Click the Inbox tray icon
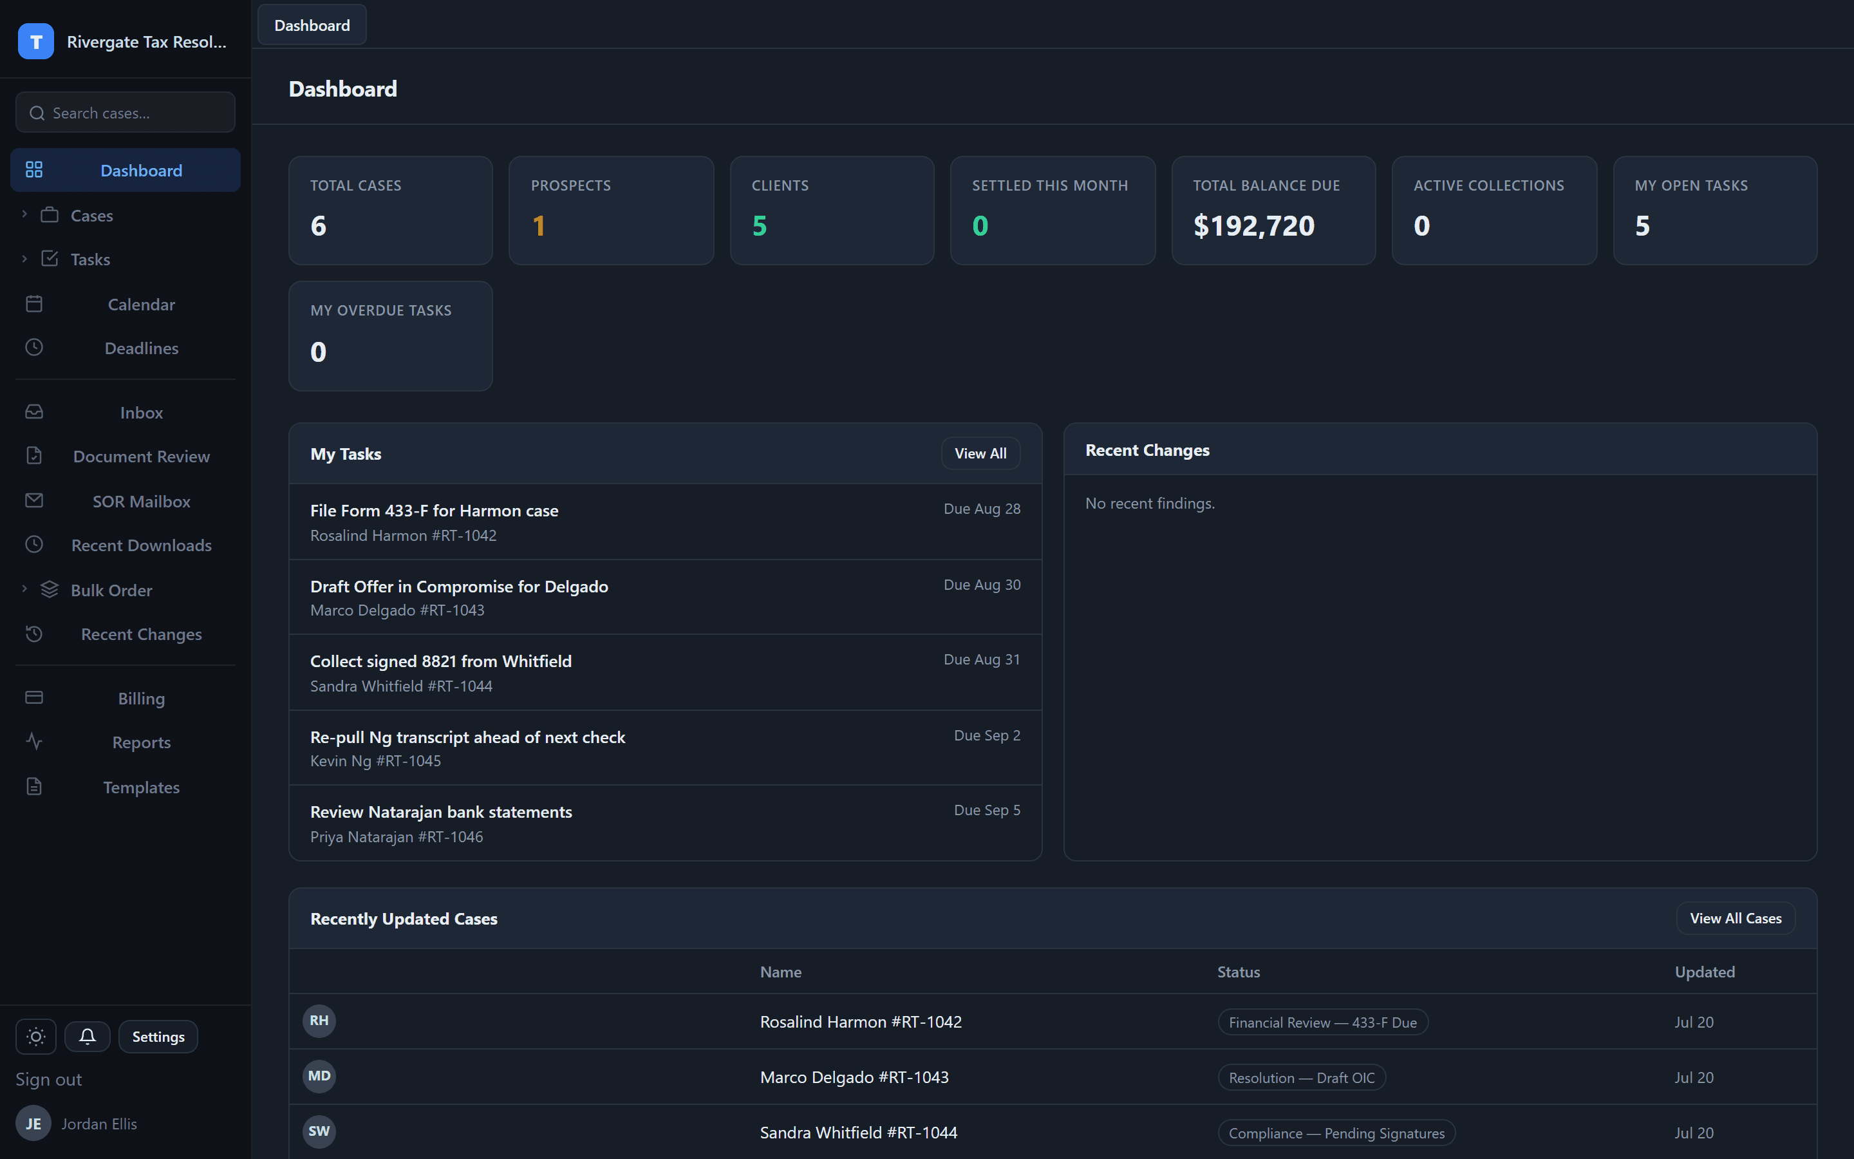The height and width of the screenshot is (1159, 1854). pos(33,412)
